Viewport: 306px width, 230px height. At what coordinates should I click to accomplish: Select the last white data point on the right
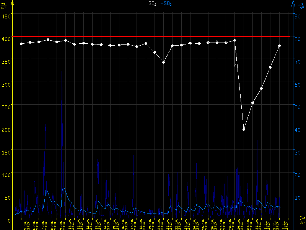(280, 46)
